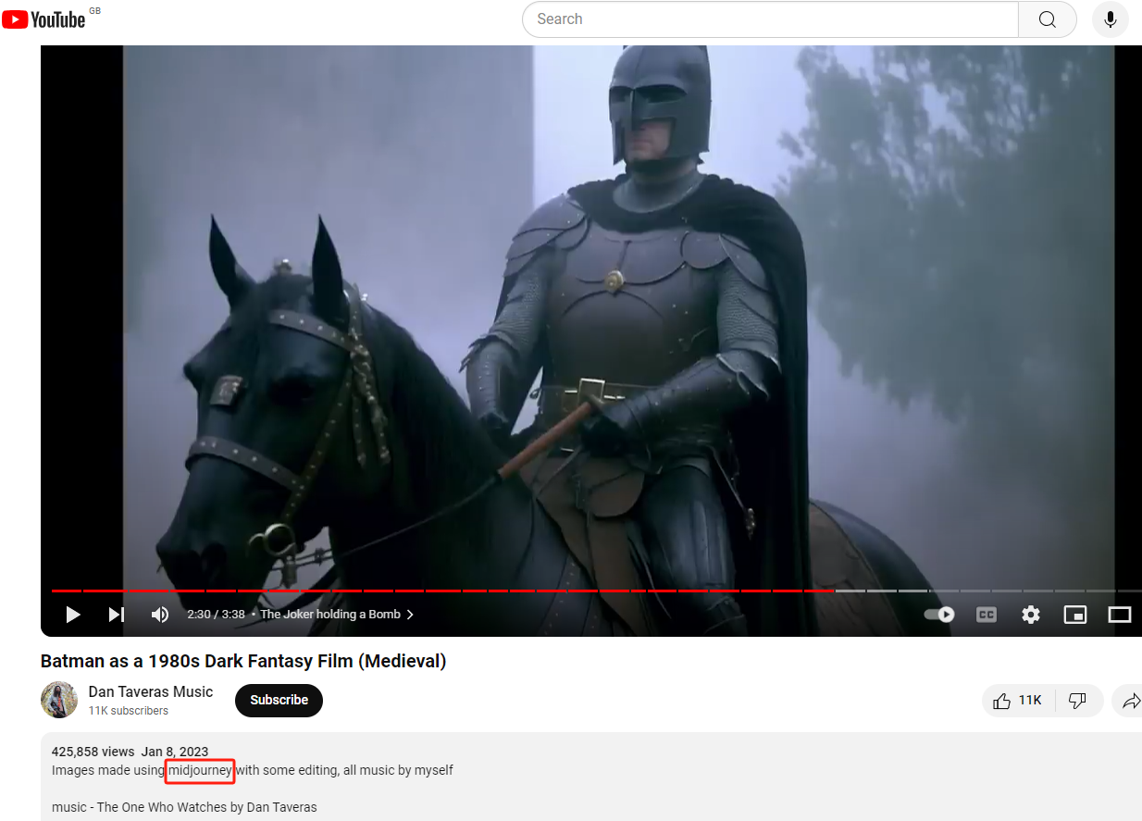This screenshot has height=821, width=1142.
Task: Dislike this video
Action: coord(1078,701)
